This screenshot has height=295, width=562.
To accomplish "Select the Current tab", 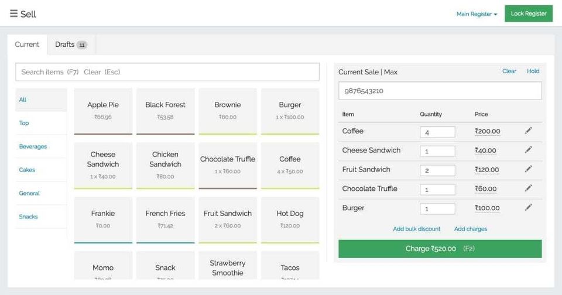I will point(27,44).
